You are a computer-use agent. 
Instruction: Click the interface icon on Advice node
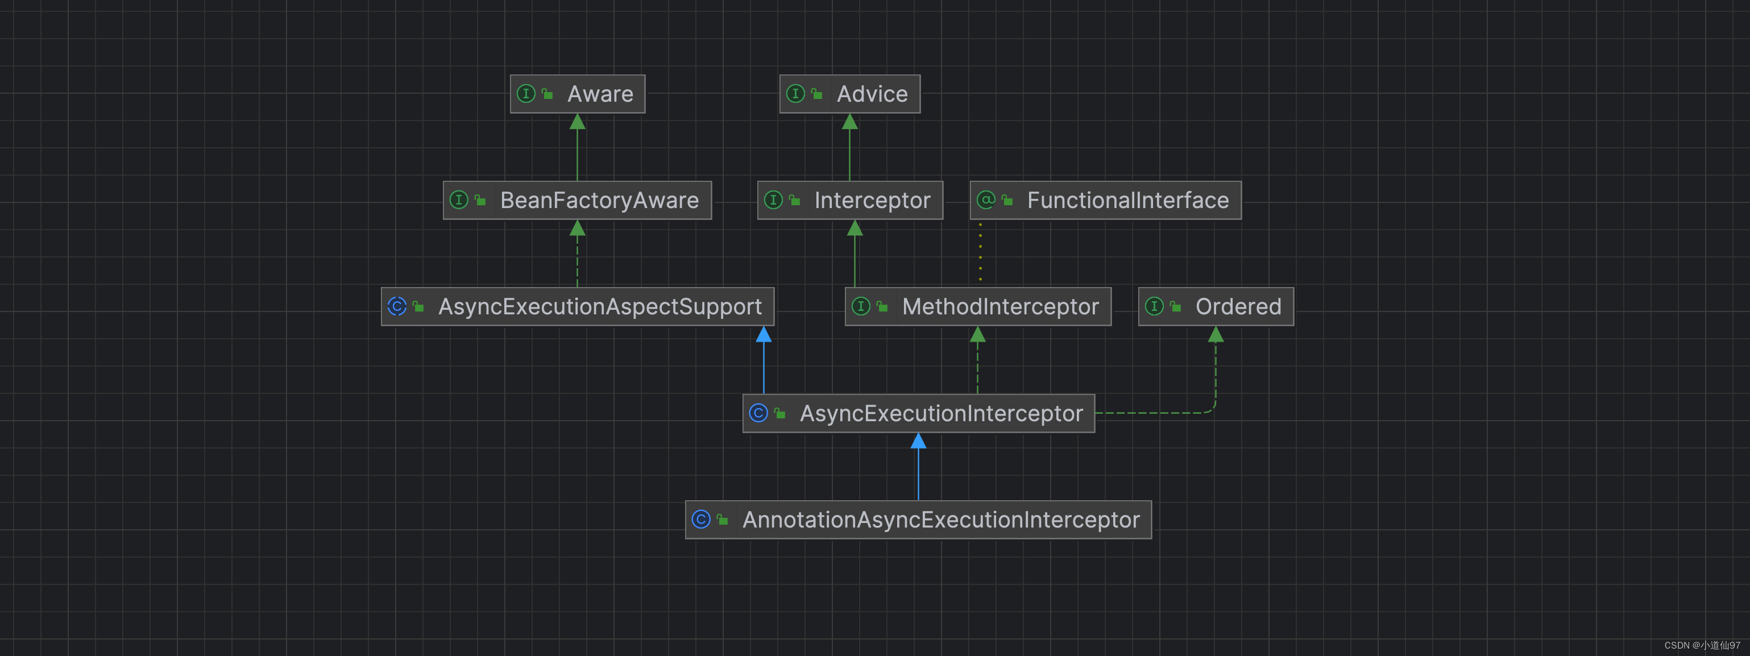(x=795, y=94)
